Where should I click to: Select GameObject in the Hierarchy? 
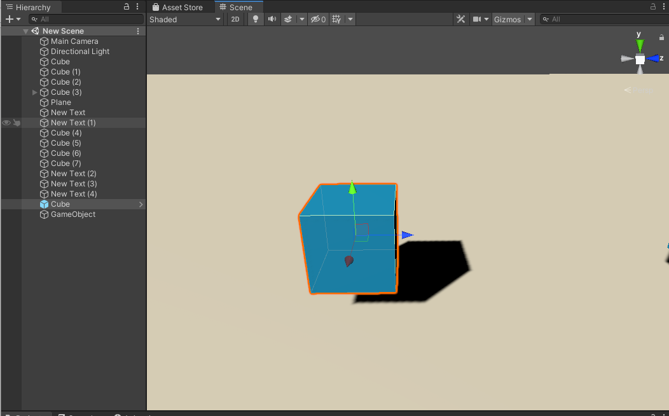tap(73, 214)
